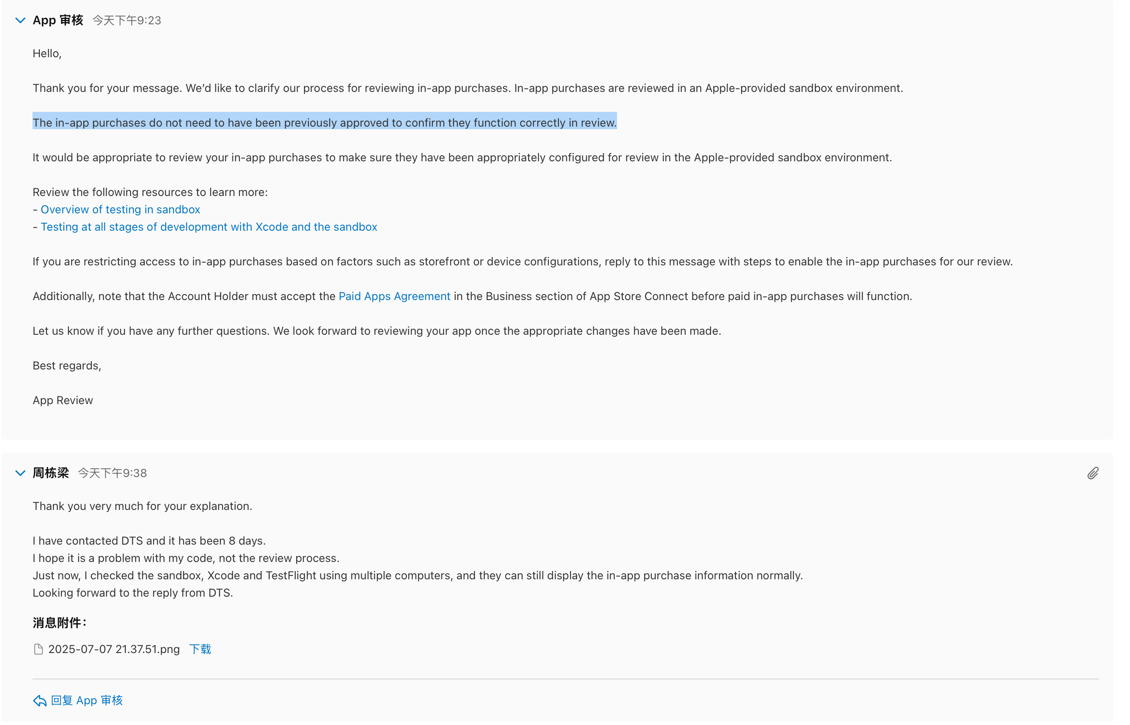Click the highlighted in-app purchases sentence
Image resolution: width=1130 pixels, height=725 pixels.
[324, 122]
